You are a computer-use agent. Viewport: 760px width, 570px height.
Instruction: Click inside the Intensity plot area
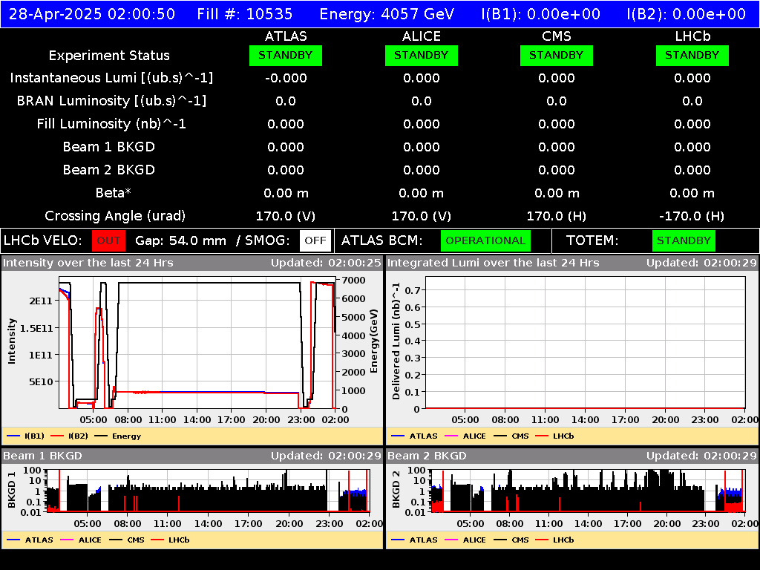click(197, 344)
